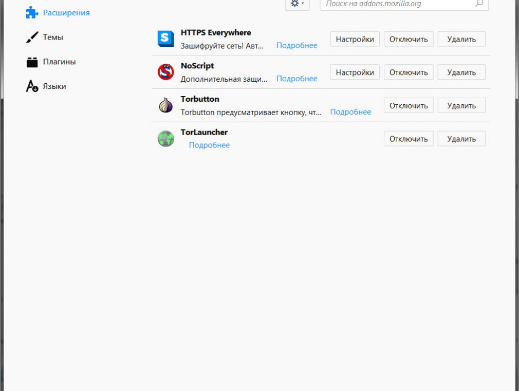Viewport: 519px width, 391px height.
Task: Remove NoScript with Удалить
Action: pos(461,72)
